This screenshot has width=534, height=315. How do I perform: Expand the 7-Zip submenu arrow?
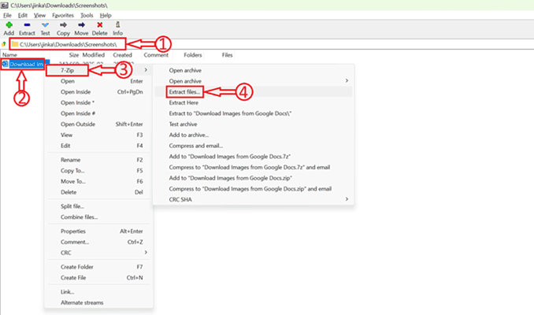pos(146,70)
